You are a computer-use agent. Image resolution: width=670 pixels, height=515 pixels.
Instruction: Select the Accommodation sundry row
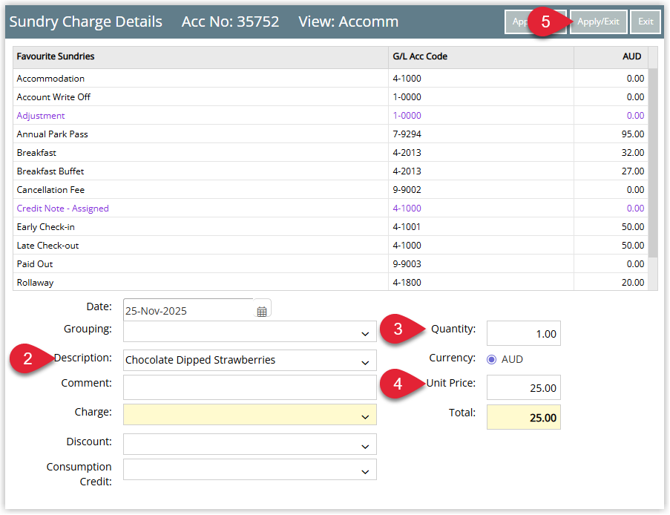pyautogui.click(x=330, y=79)
